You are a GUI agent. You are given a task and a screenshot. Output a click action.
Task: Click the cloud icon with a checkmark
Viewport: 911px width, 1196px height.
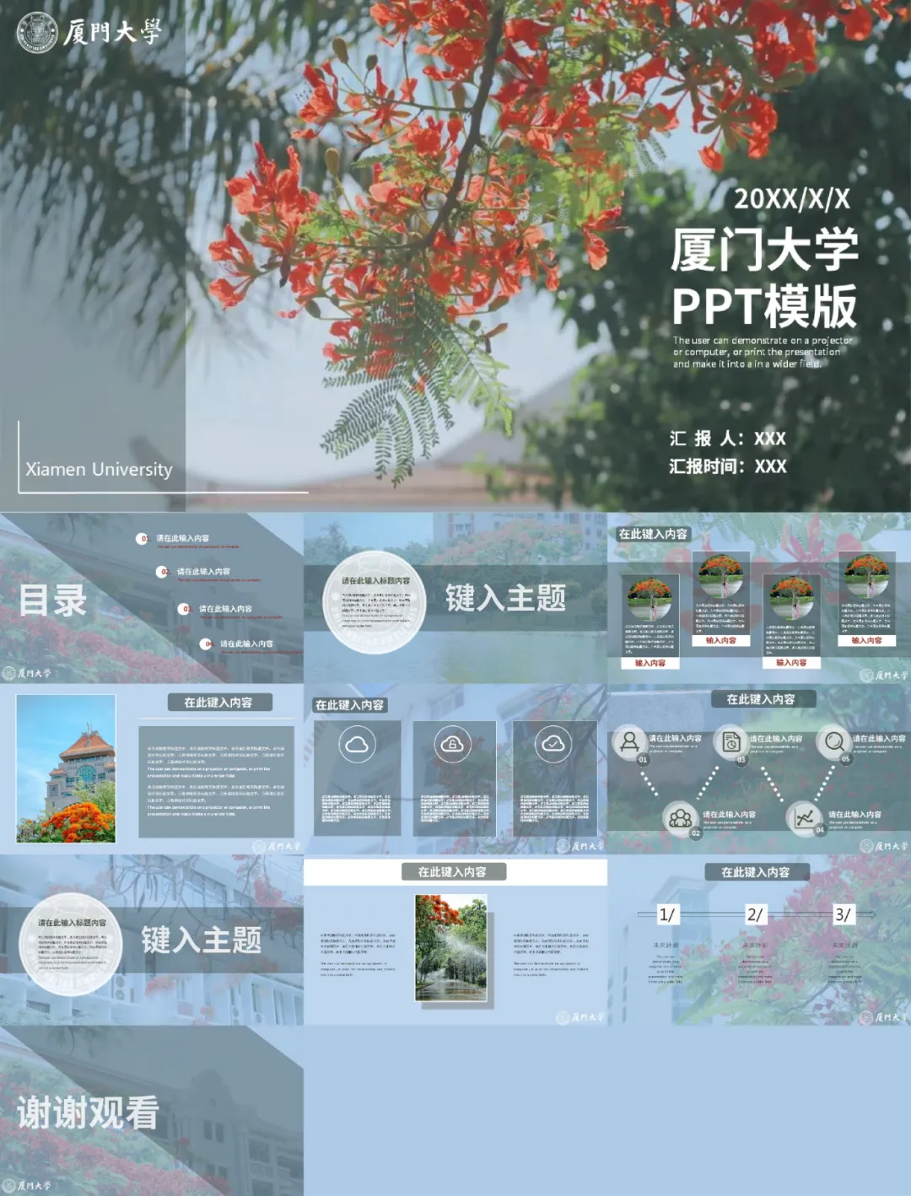tap(553, 744)
